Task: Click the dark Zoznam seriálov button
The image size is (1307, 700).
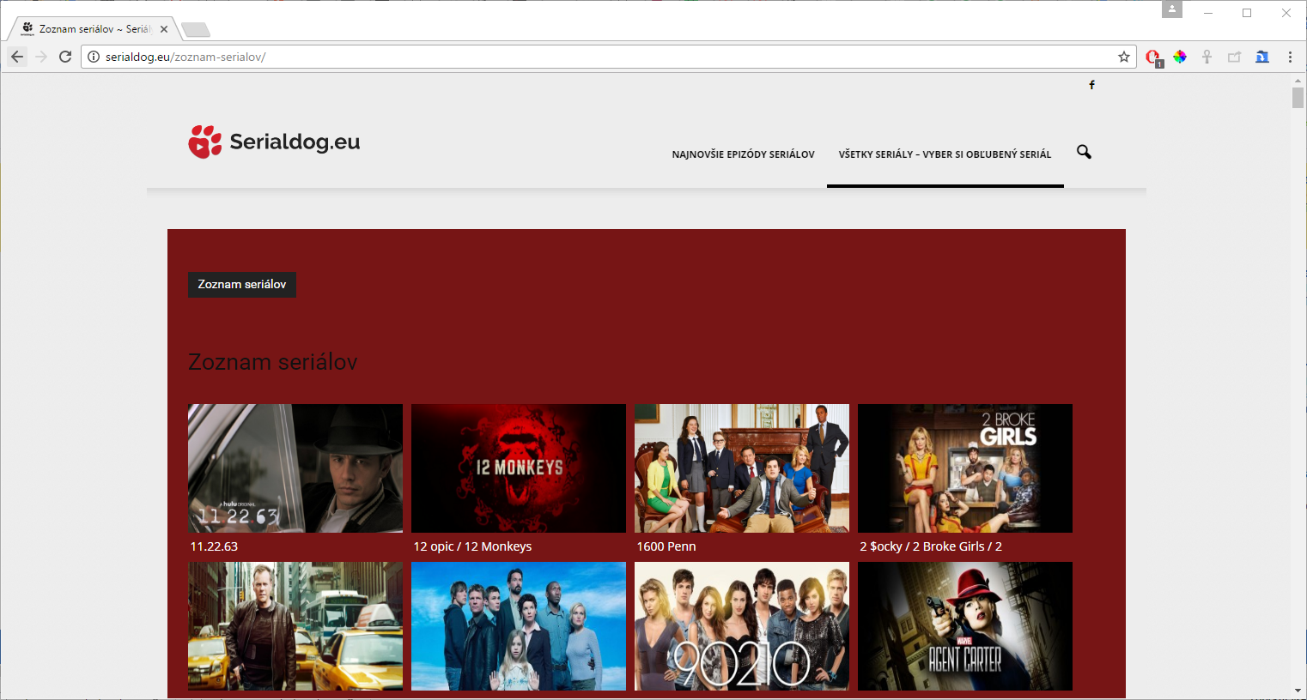Action: tap(242, 284)
